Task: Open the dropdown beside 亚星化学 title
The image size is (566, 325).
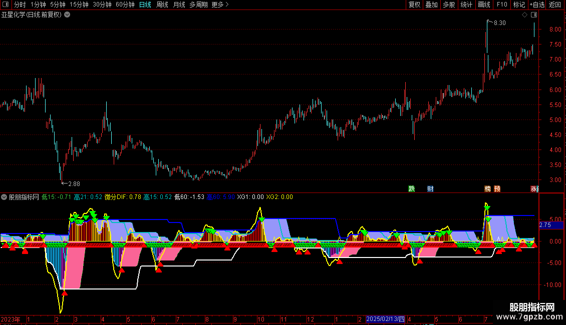Action: click(67, 15)
